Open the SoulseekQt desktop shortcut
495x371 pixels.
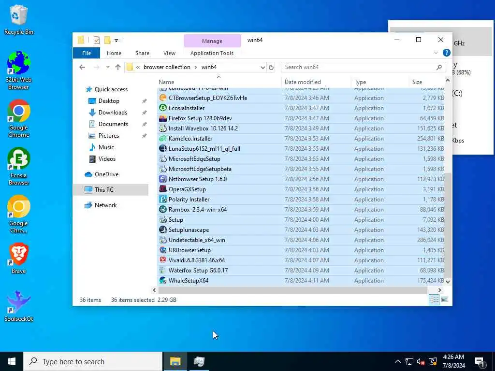click(x=18, y=306)
